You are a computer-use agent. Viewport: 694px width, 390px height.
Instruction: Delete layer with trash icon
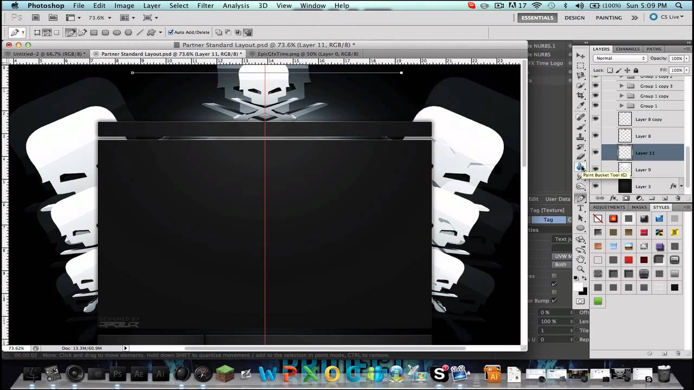(678, 199)
